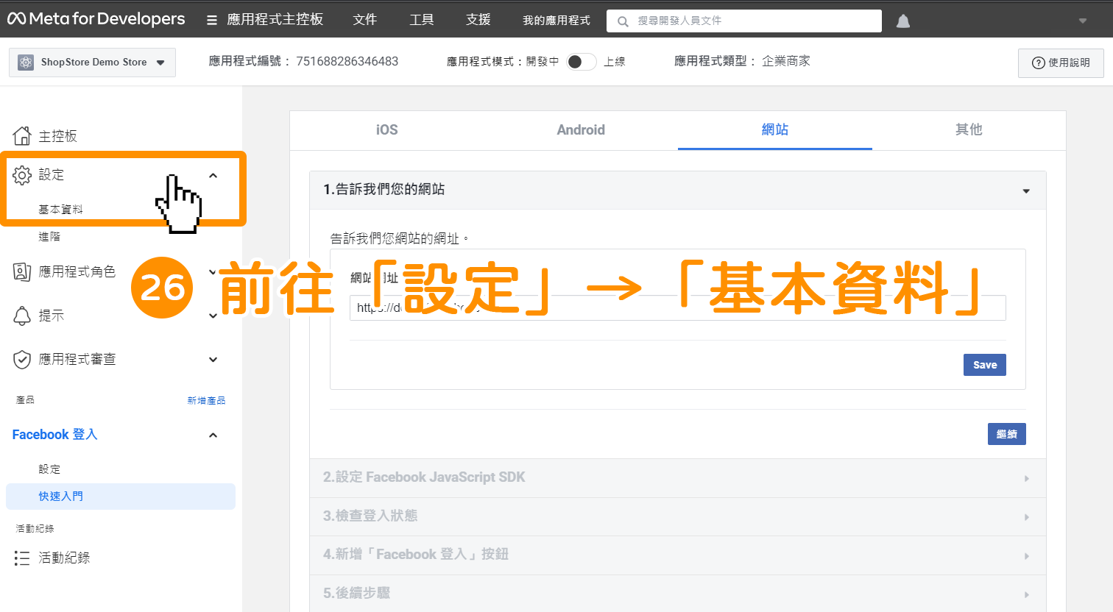Select 設定 under Facebook 登入

49,469
